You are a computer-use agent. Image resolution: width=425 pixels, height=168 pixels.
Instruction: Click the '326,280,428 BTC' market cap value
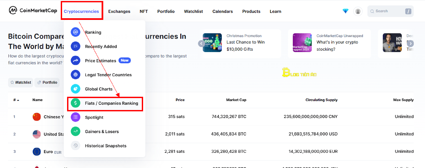pyautogui.click(x=229, y=152)
